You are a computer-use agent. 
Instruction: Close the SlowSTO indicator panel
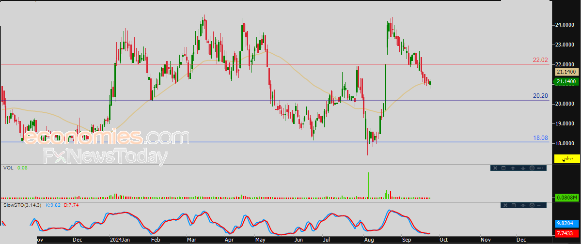(504, 205)
